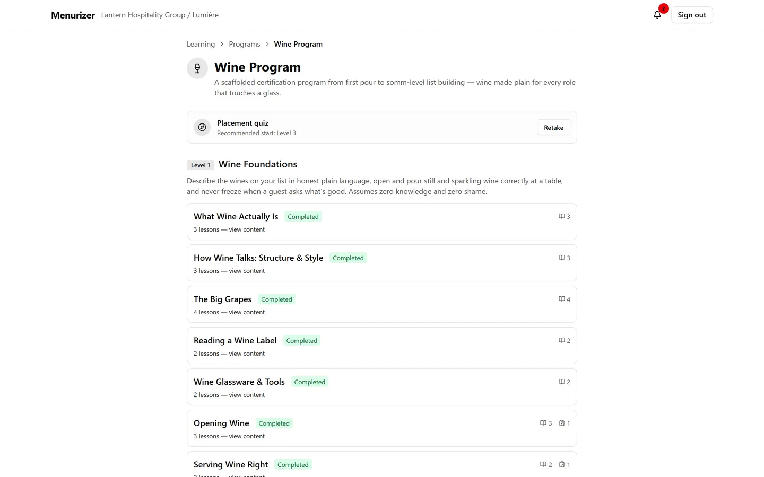Navigate to Programs breadcrumb link

tap(245, 44)
